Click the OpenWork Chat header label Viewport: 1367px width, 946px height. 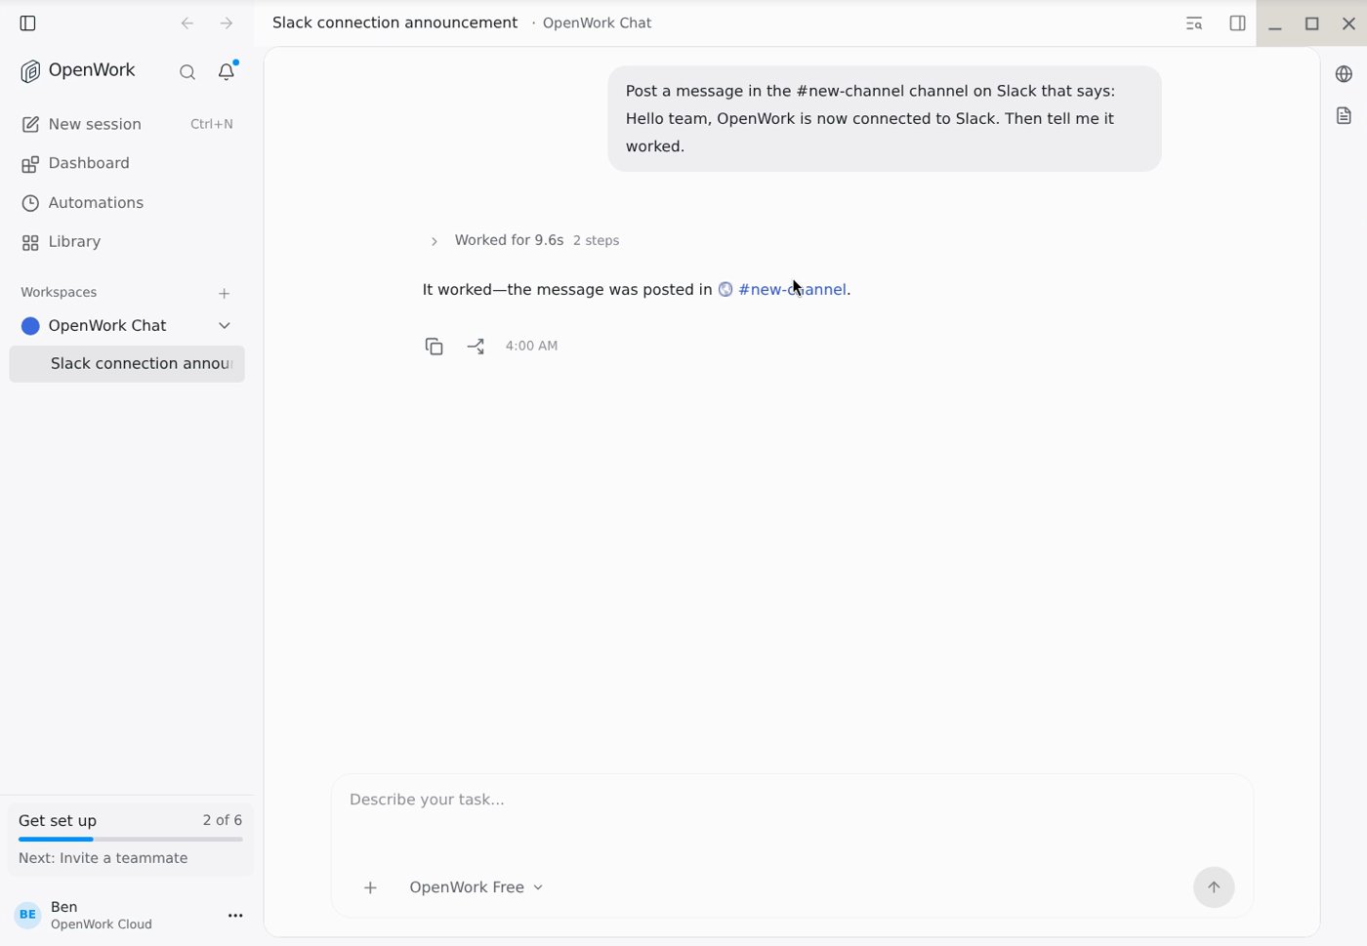[x=597, y=22]
